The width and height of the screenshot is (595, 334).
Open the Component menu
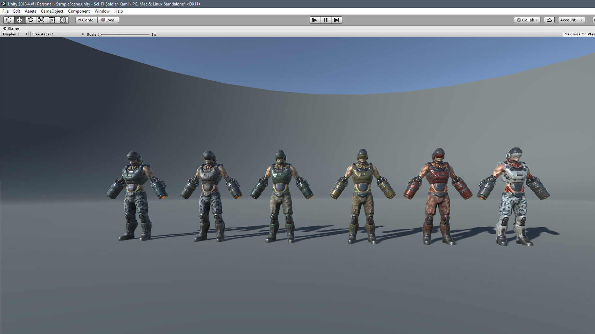click(79, 11)
